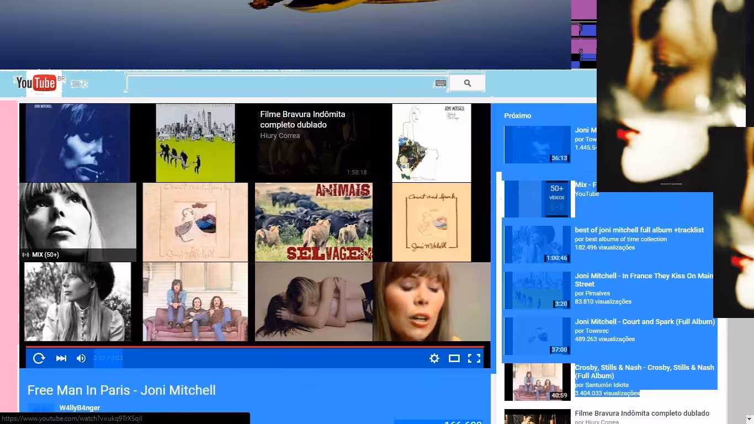Open In France They Kiss On Main Street
Viewport: 754px width, 424px height.
click(x=644, y=280)
